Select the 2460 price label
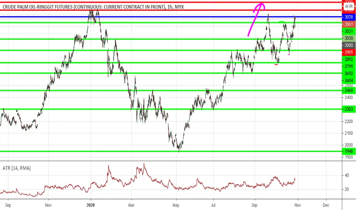 click(349, 90)
